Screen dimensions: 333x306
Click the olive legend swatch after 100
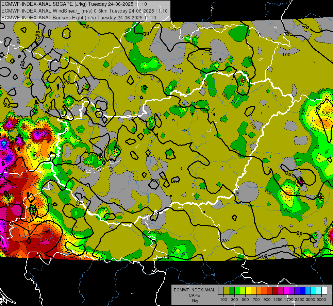click(x=227, y=291)
